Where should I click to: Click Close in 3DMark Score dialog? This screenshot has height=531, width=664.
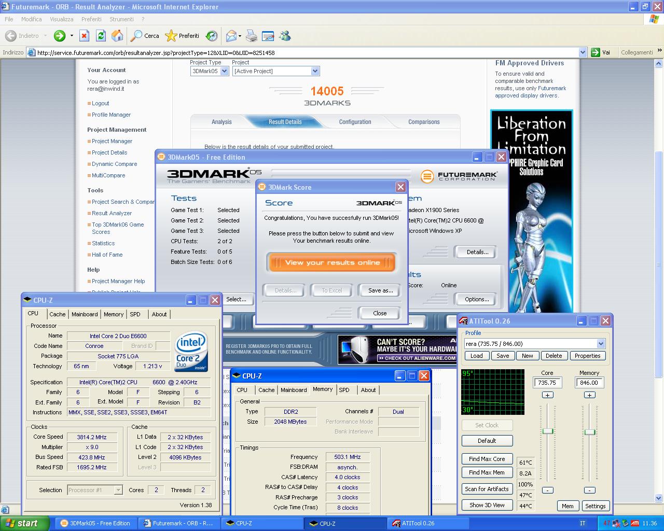[x=380, y=313]
